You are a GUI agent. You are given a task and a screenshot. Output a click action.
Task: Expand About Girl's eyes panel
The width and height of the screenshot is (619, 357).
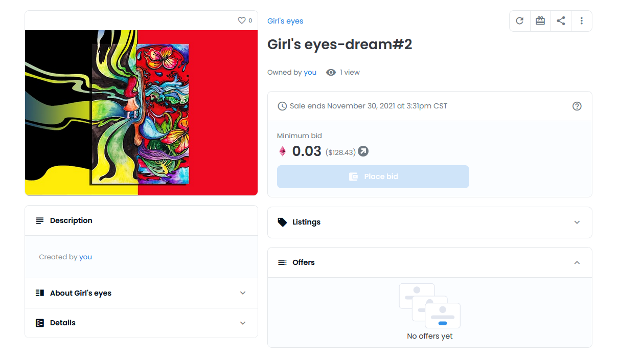tap(141, 293)
